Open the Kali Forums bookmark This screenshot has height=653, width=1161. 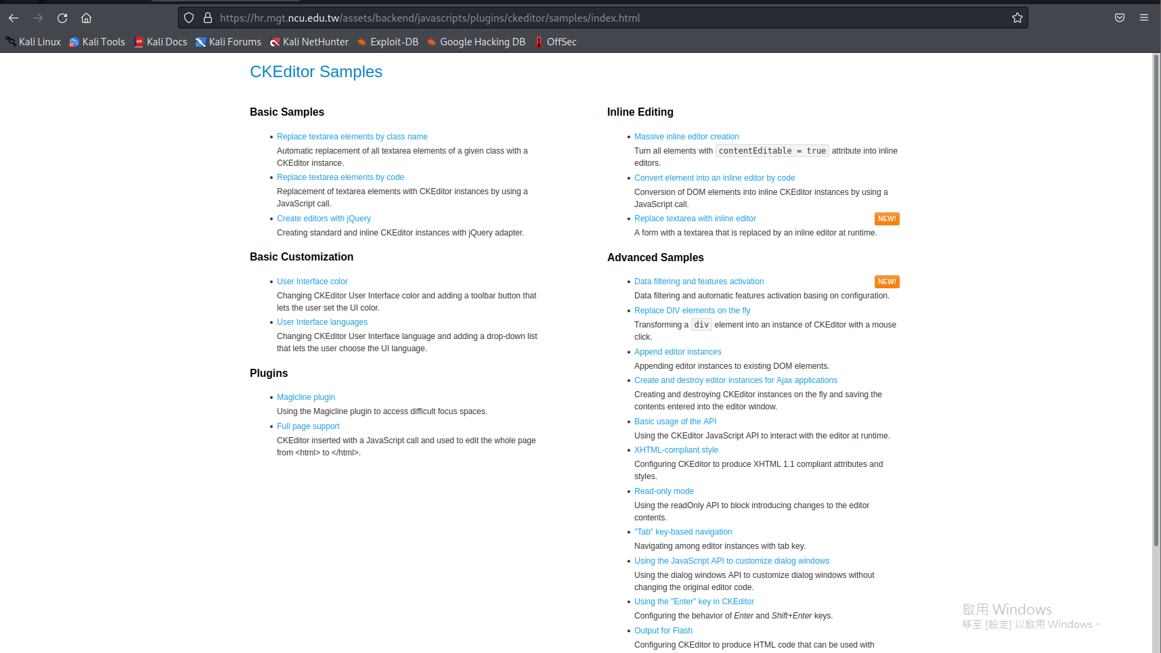tap(229, 42)
